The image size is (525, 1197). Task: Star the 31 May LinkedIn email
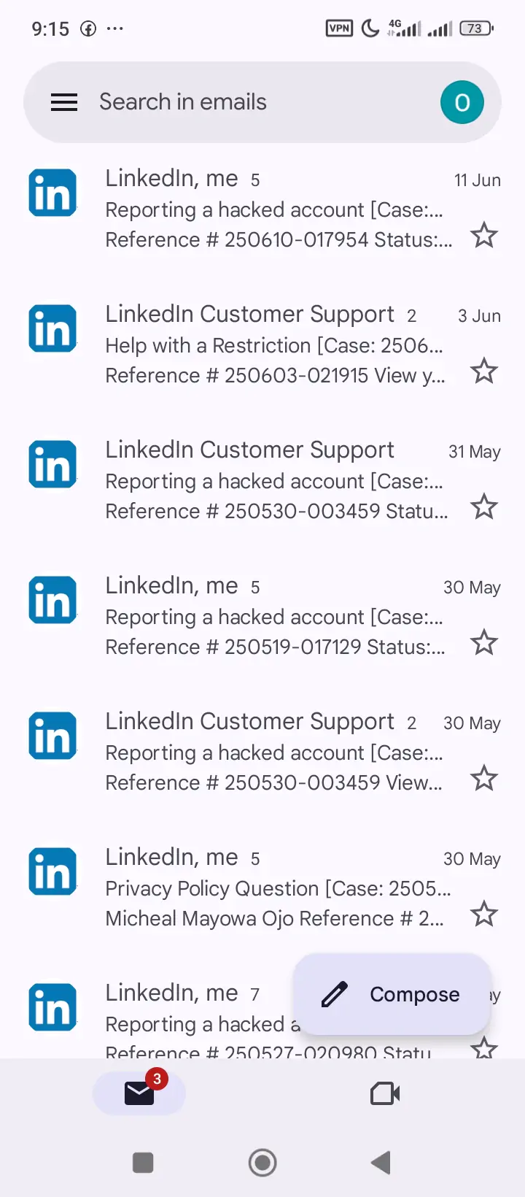(x=483, y=507)
